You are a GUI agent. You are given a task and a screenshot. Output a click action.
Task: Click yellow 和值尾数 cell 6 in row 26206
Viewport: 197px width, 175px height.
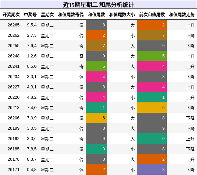(96, 118)
